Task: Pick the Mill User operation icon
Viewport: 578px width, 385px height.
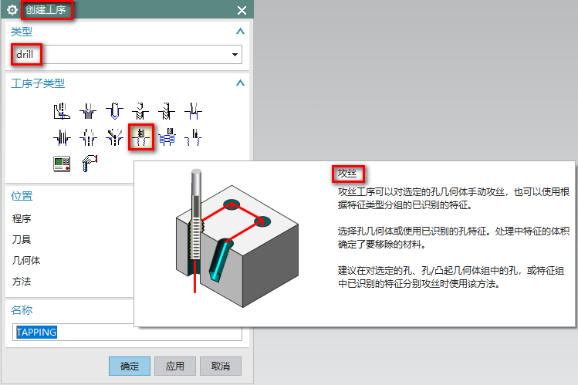Action: click(90, 163)
